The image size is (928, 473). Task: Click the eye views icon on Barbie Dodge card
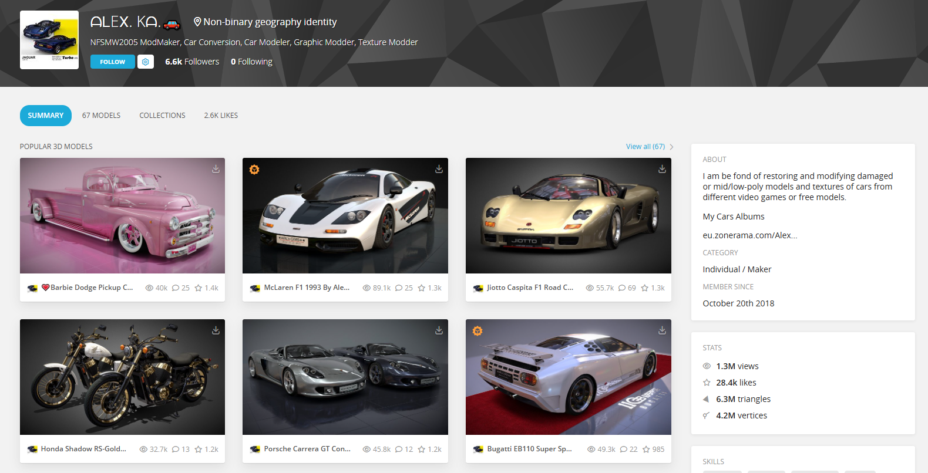pos(149,288)
